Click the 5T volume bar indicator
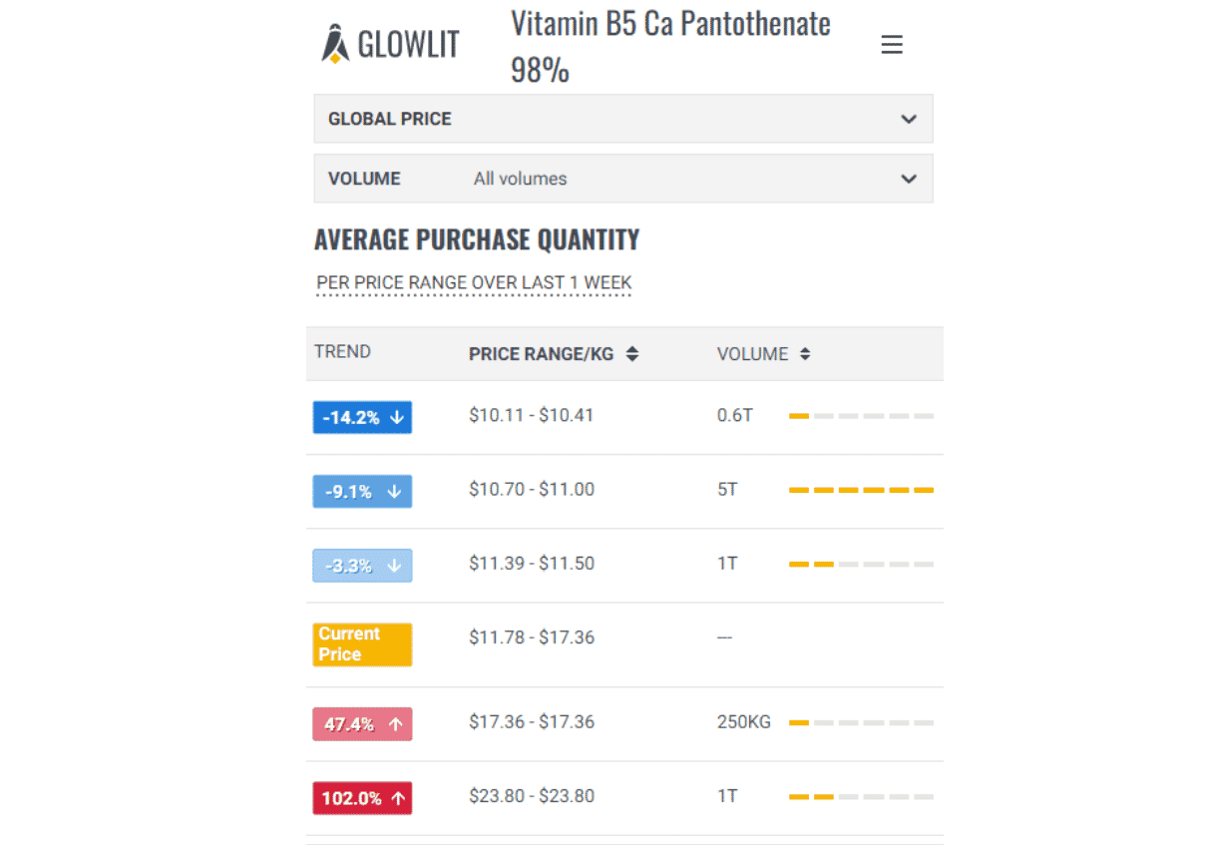The width and height of the screenshot is (1205, 850). 861,491
